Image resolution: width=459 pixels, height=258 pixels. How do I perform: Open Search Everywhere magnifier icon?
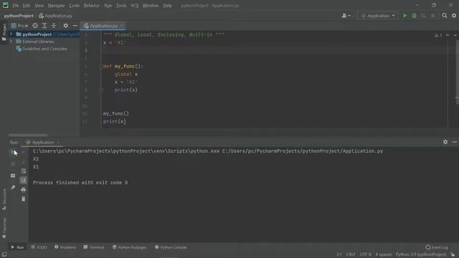click(x=445, y=16)
